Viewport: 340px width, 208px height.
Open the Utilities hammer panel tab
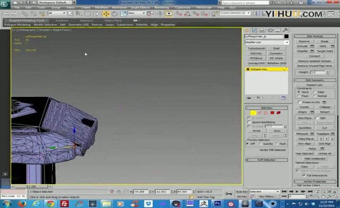[x=285, y=30]
